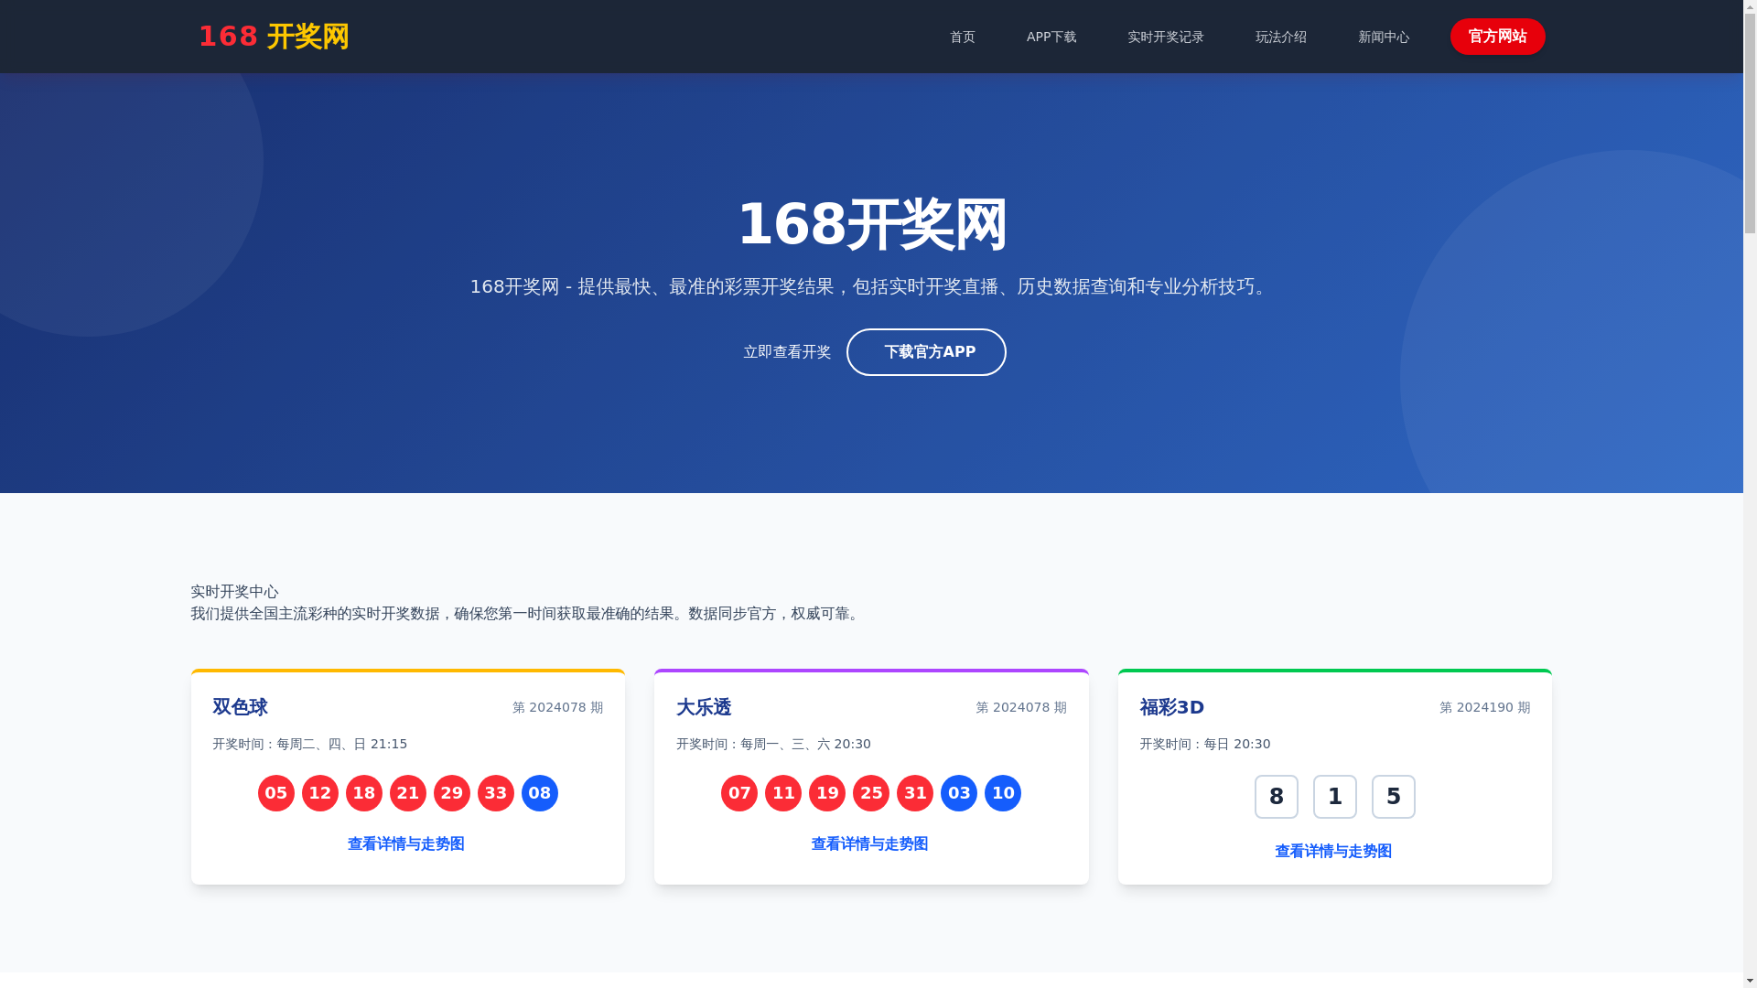This screenshot has height=988, width=1757.
Task: Go to APP下载 in the navigation
Action: click(1051, 37)
